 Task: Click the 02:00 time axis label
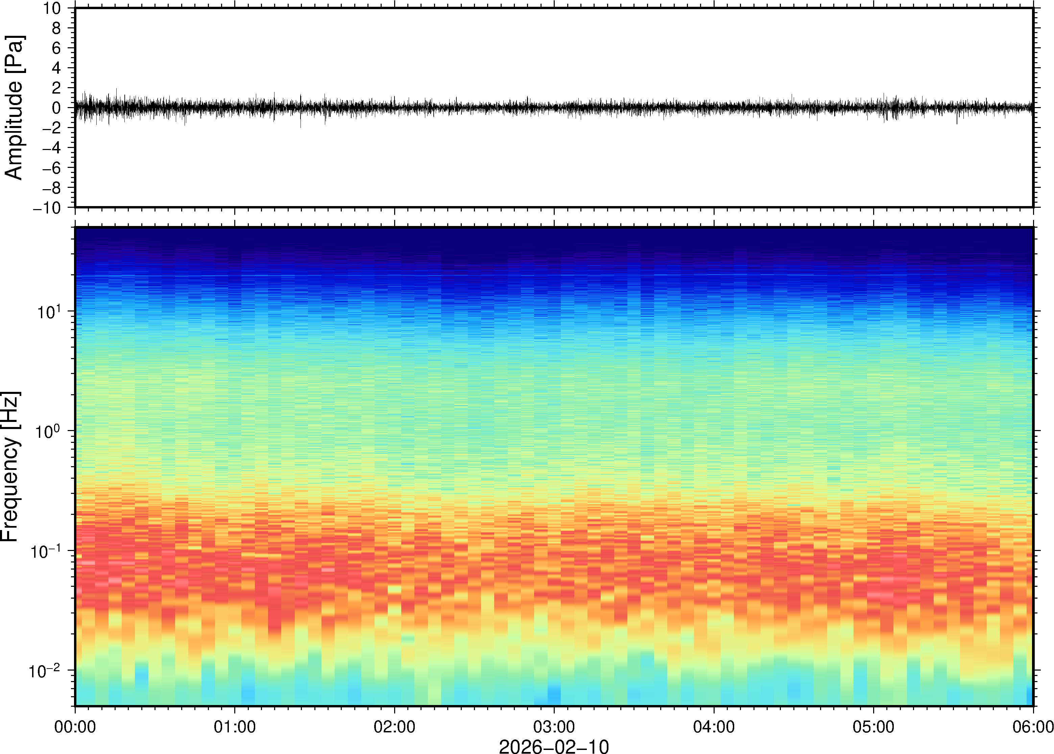394,727
